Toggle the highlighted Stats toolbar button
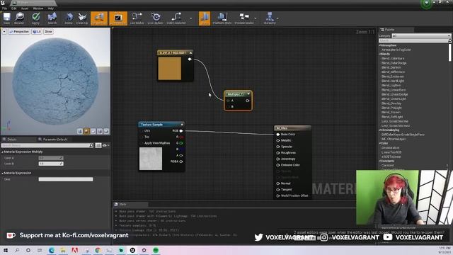Viewport: 453px width, 255px height. click(205, 18)
